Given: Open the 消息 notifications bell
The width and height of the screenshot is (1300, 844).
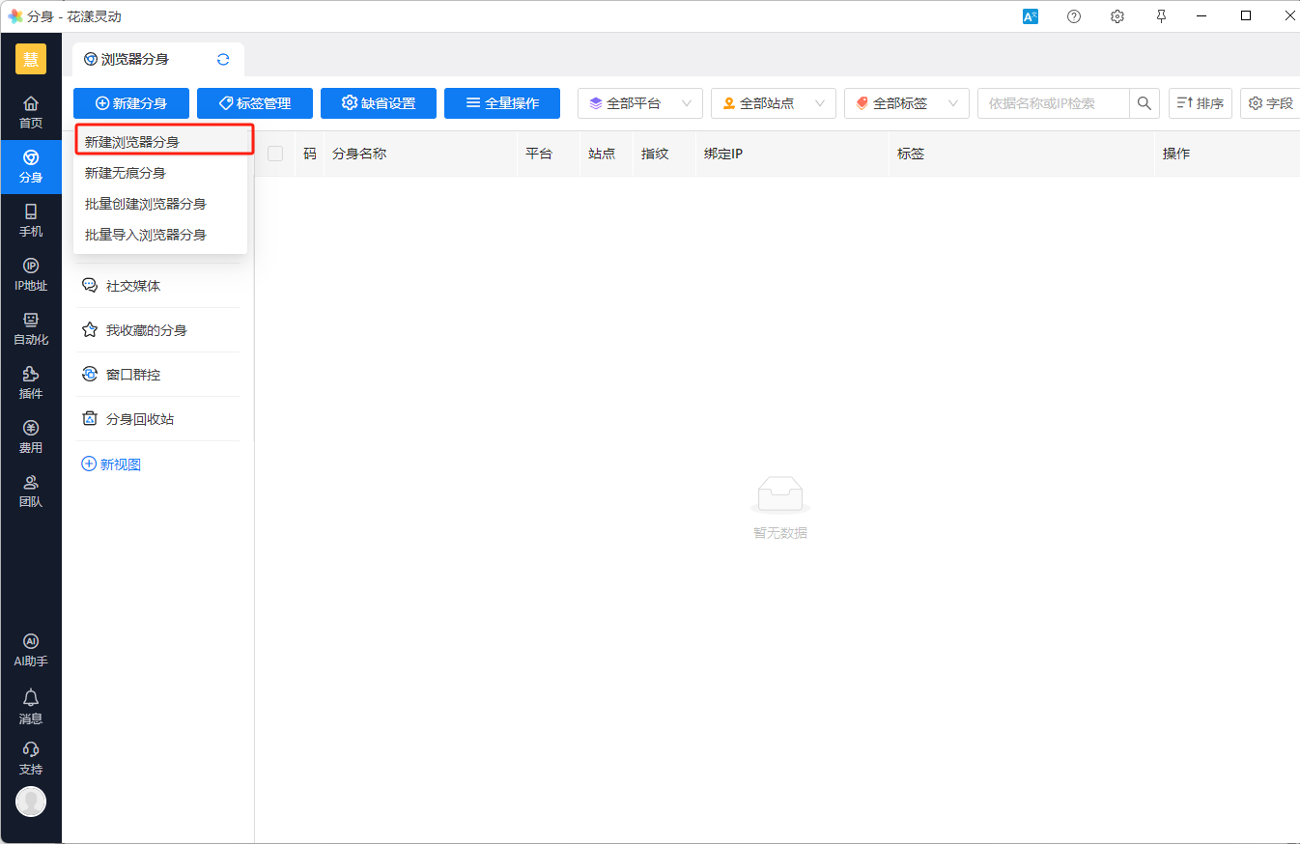Looking at the screenshot, I should 31,706.
